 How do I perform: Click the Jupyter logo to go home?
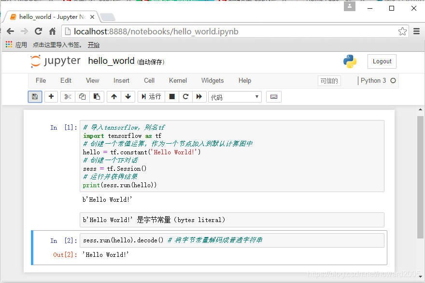tap(55, 61)
